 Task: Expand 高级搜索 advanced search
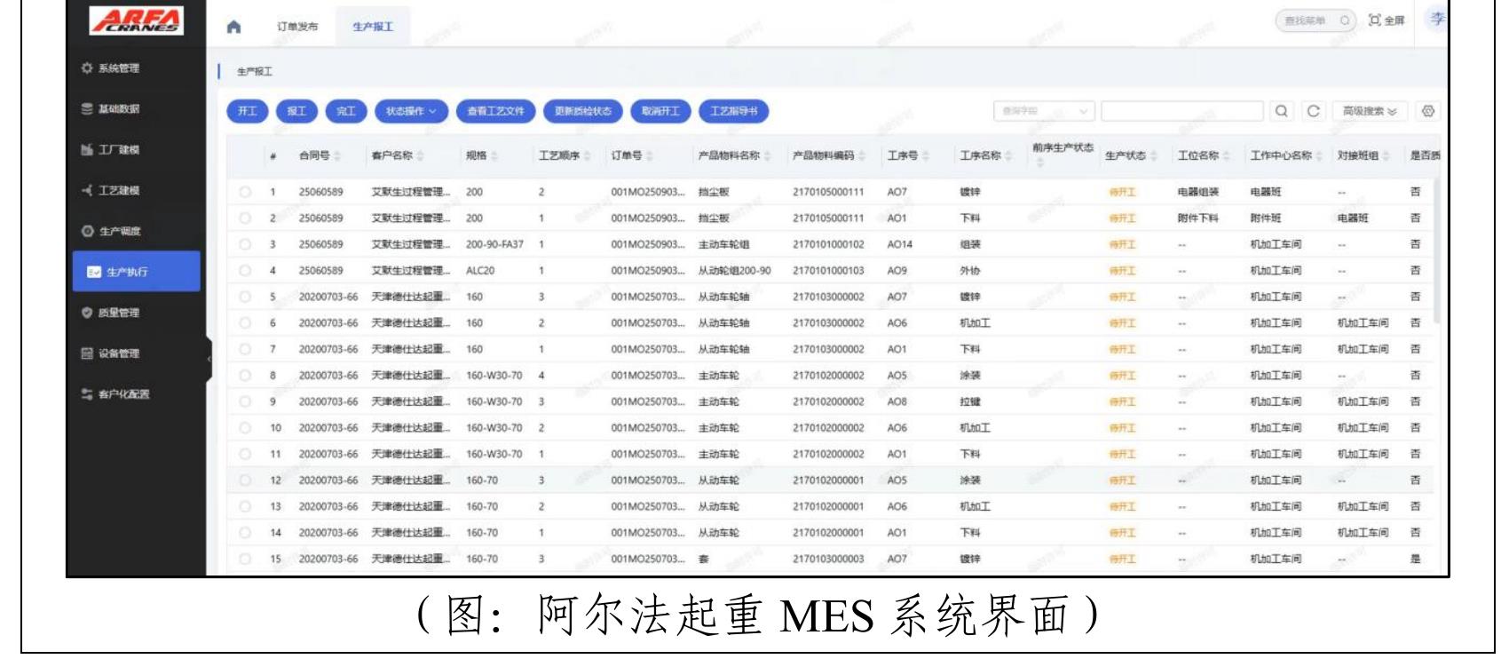(1369, 111)
